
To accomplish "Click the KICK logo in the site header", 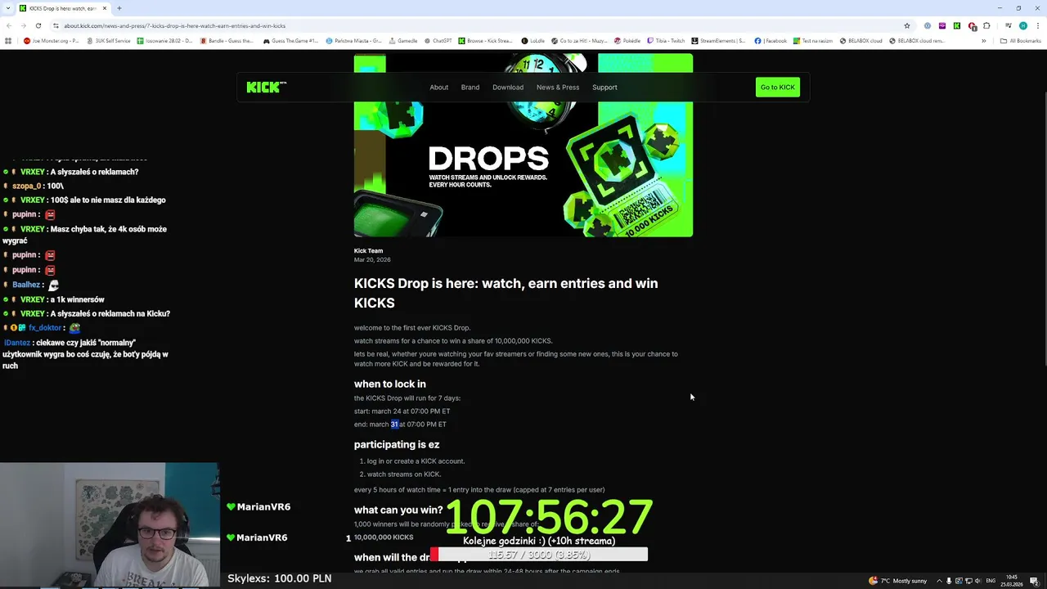I will 266,88.
